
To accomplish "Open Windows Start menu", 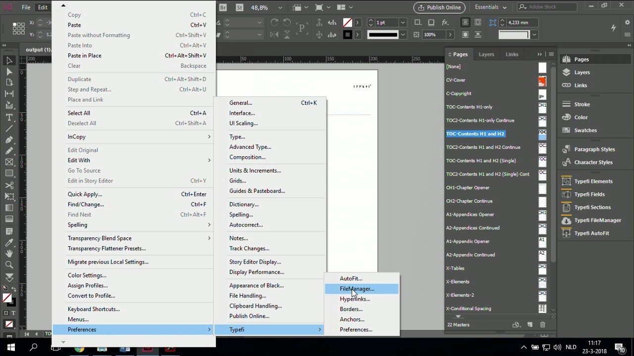I will click(11, 347).
